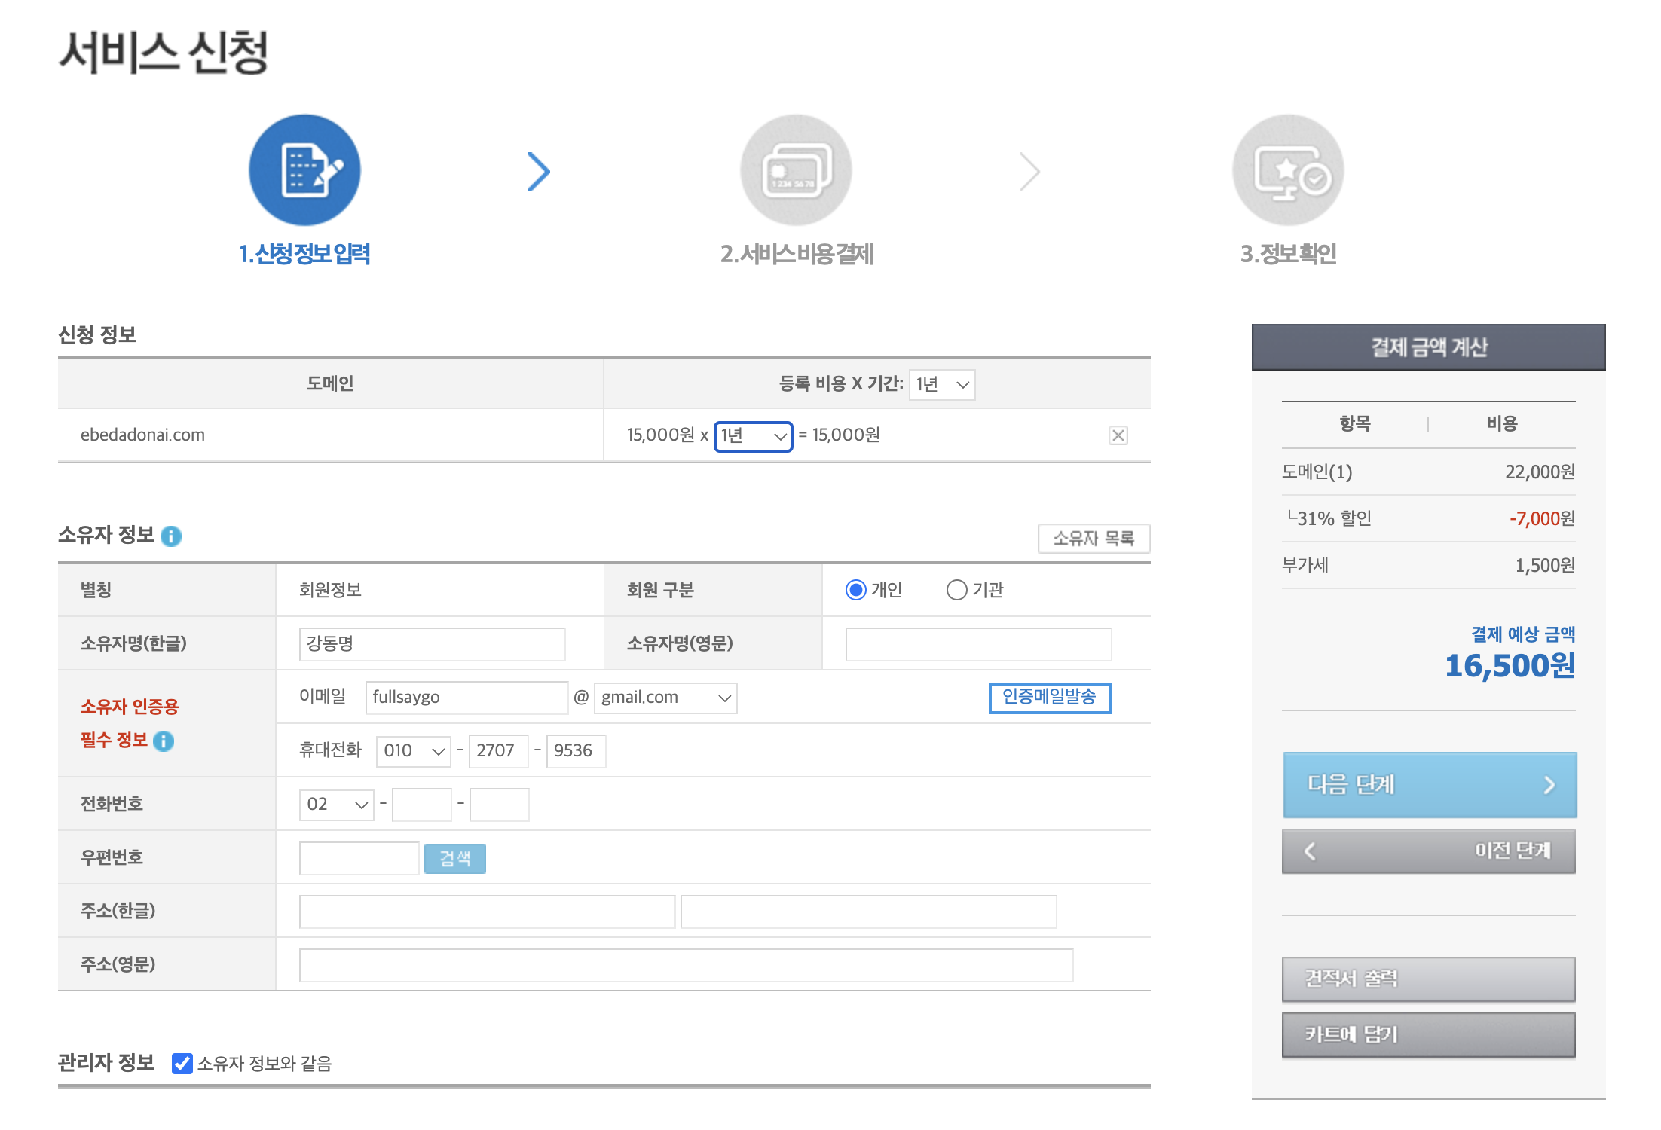
Task: Open the 02 area code selector
Action: pyautogui.click(x=335, y=804)
